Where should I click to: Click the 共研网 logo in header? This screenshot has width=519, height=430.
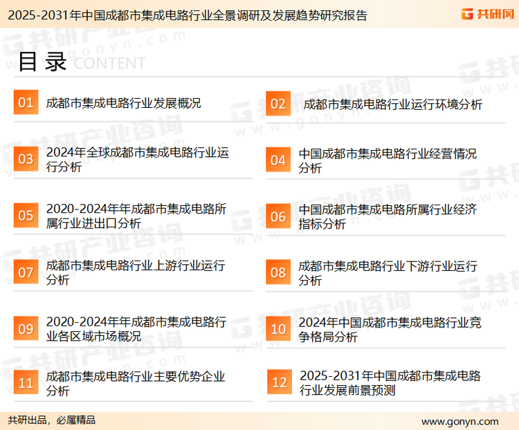coord(488,14)
